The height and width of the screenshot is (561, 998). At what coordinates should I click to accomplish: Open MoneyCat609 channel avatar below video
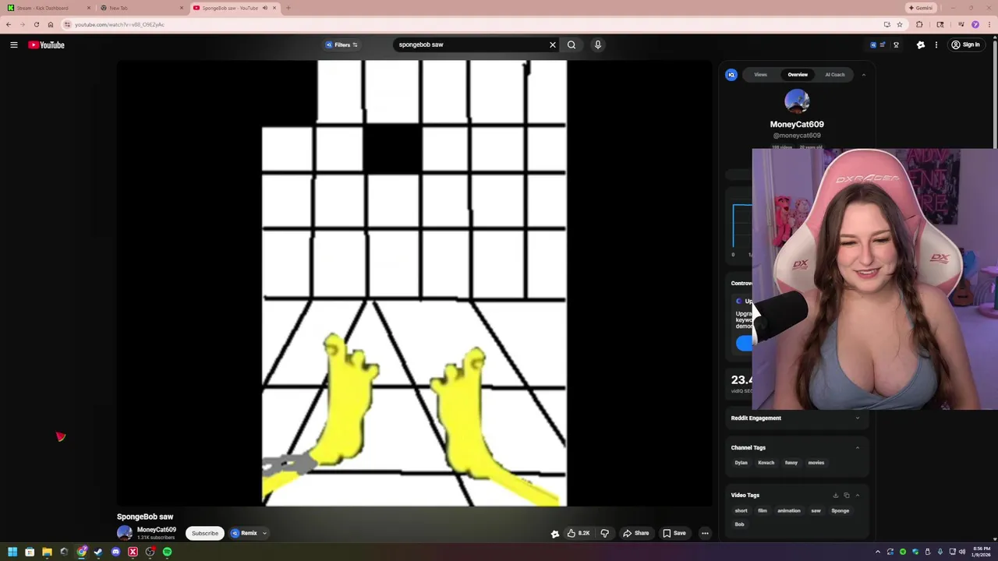[125, 533]
